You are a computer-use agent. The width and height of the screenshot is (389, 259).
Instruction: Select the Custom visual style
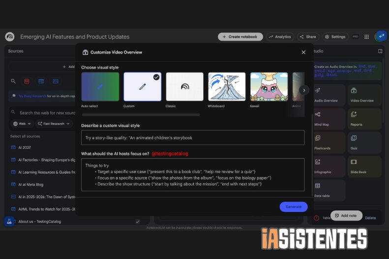[x=143, y=87]
